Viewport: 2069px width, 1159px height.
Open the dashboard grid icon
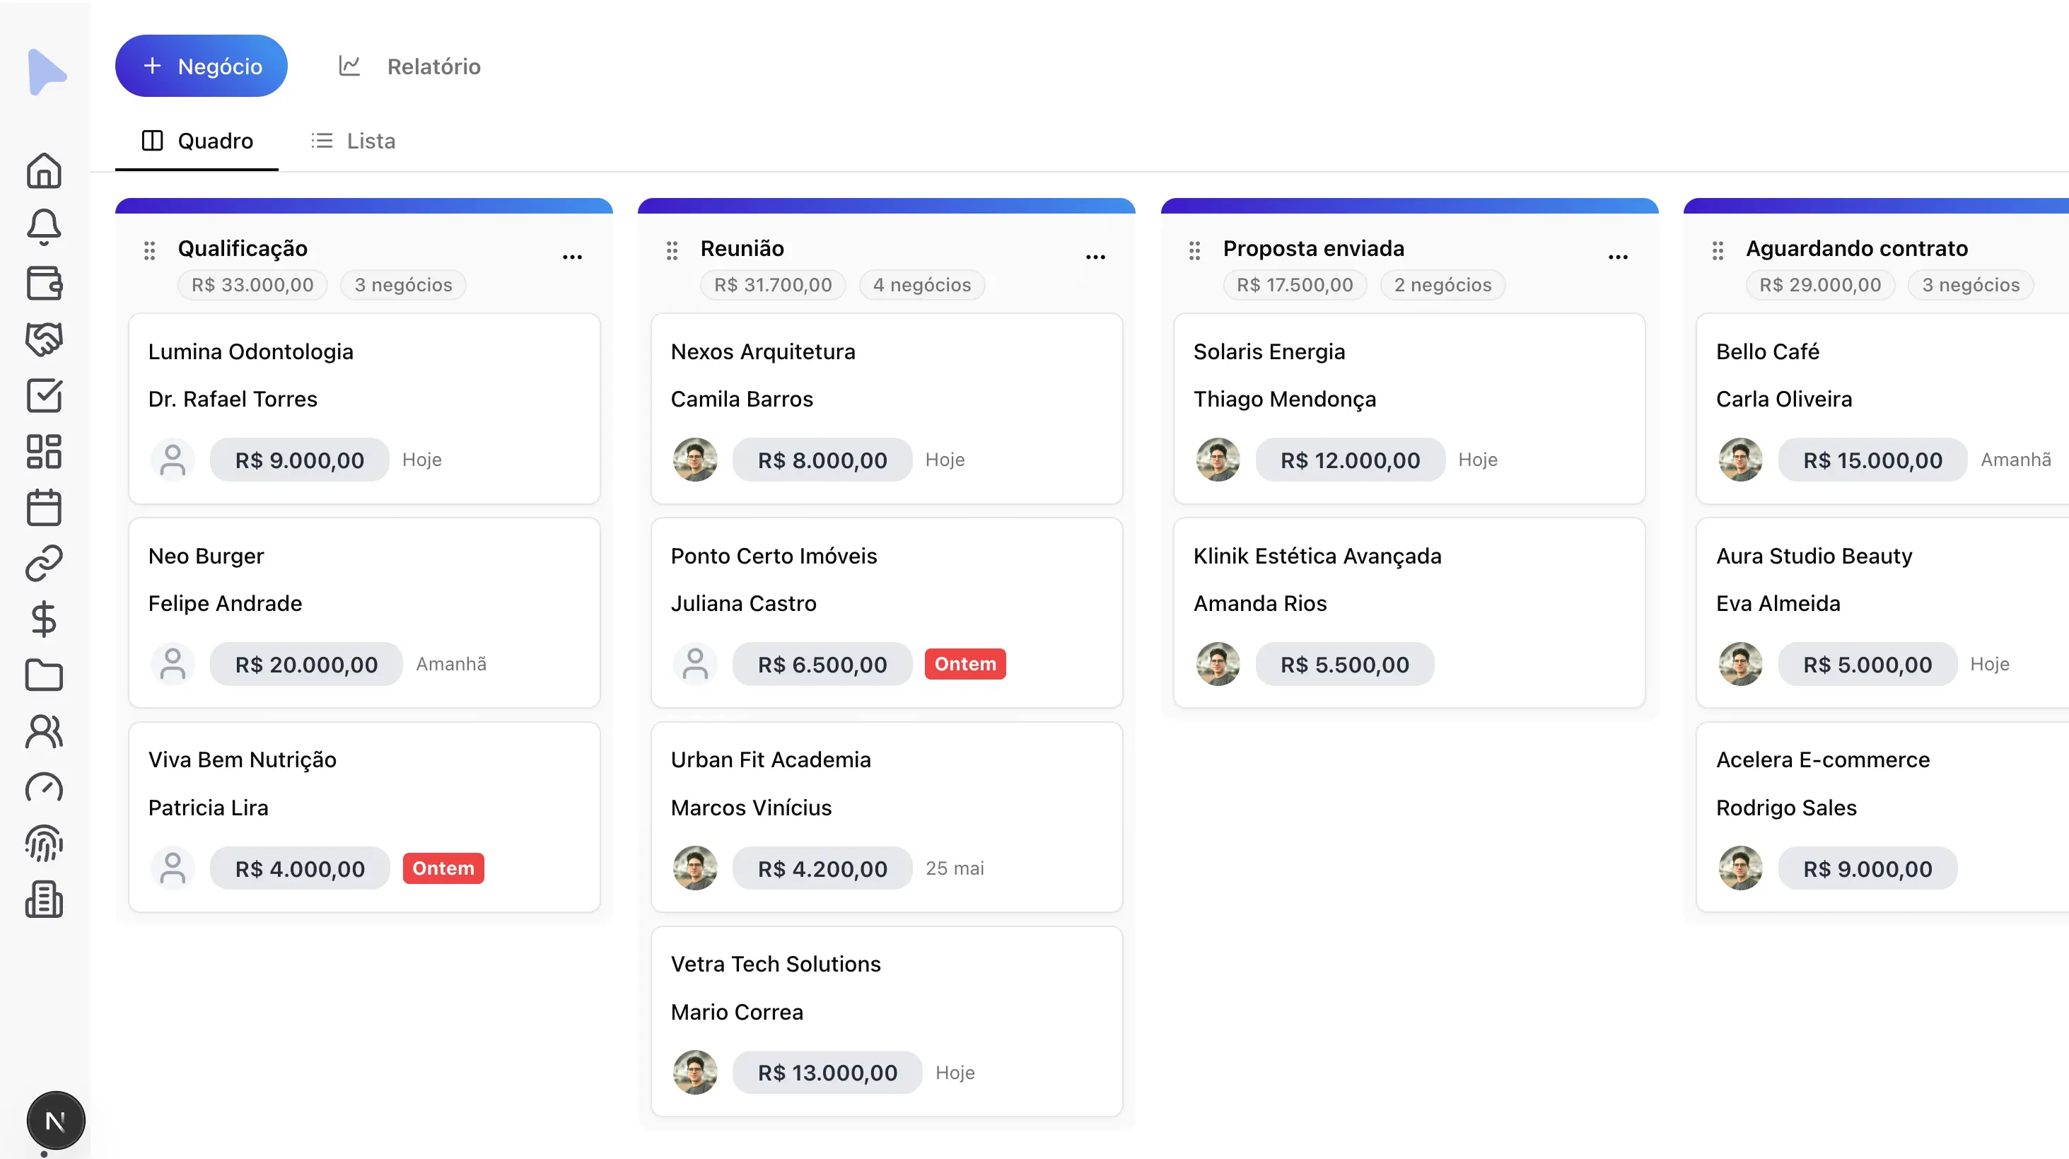coord(43,451)
